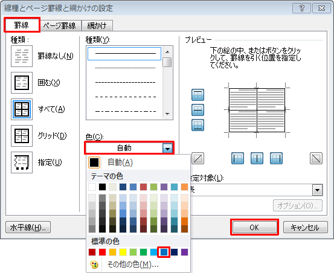Select the 罫線なし(N) border setting icon
Viewport: 334px width, 273px height.
coord(22,56)
